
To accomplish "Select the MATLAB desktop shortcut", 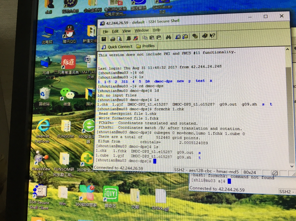I will click(x=89, y=66).
